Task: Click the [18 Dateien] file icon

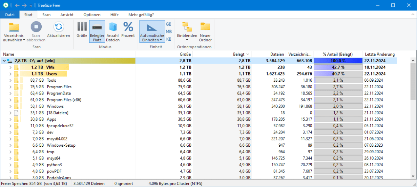Action: [16, 113]
